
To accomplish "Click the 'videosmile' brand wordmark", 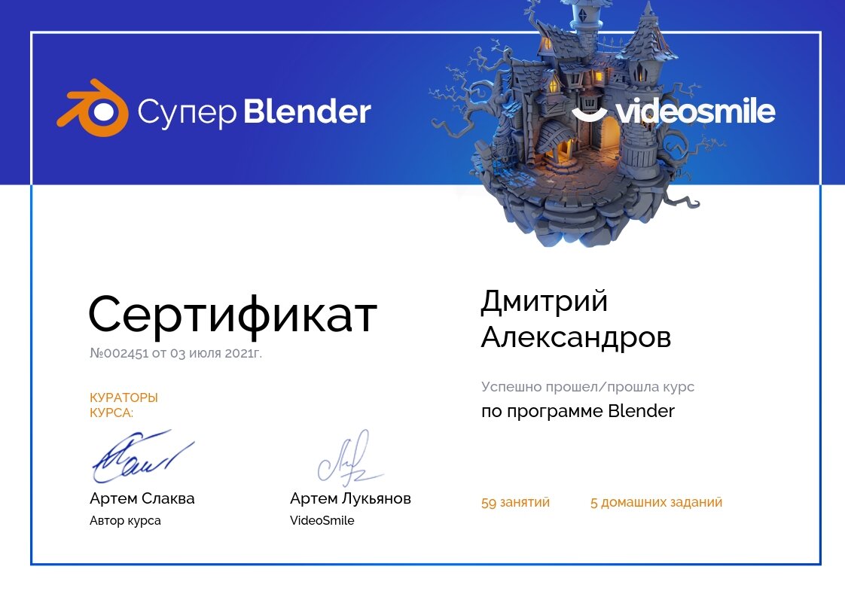I will pyautogui.click(x=695, y=111).
